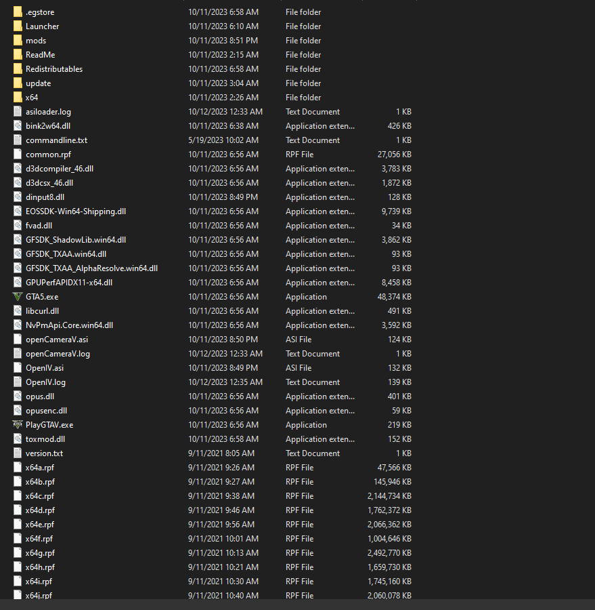
Task: Select the x64f.rpf file name
Action: [x=39, y=539]
